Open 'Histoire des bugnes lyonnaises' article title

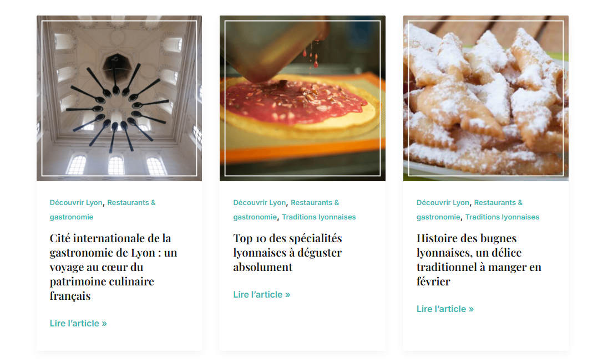pos(479,259)
